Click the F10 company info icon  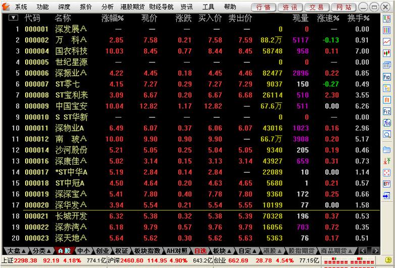[387, 77]
